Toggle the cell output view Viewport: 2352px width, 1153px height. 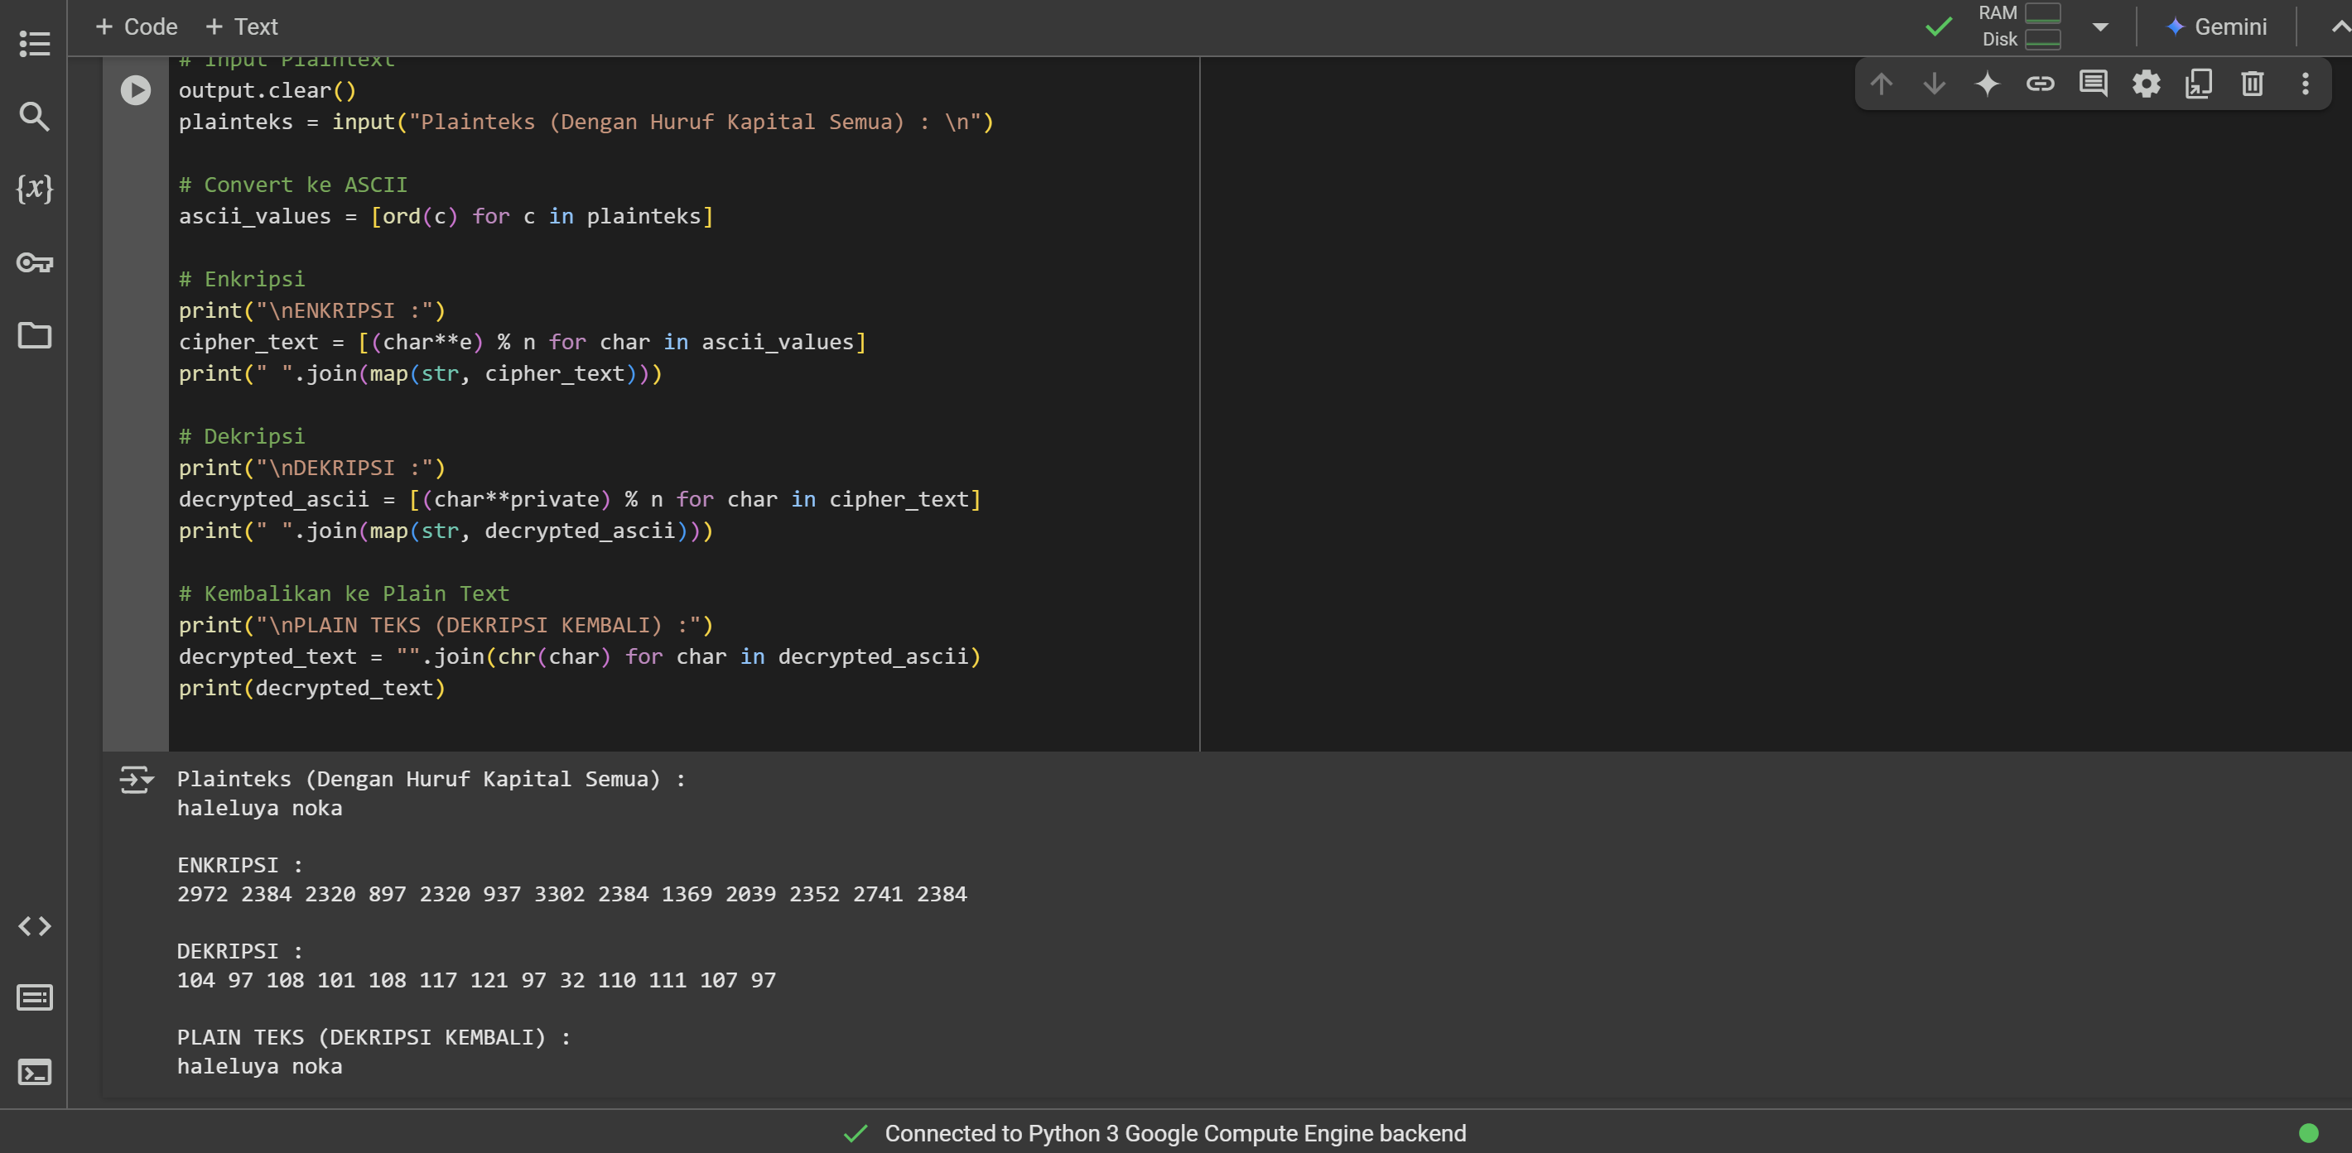[x=136, y=780]
